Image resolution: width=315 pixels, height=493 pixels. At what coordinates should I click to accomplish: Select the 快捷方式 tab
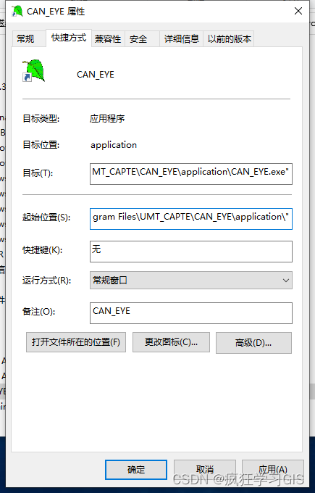point(69,38)
